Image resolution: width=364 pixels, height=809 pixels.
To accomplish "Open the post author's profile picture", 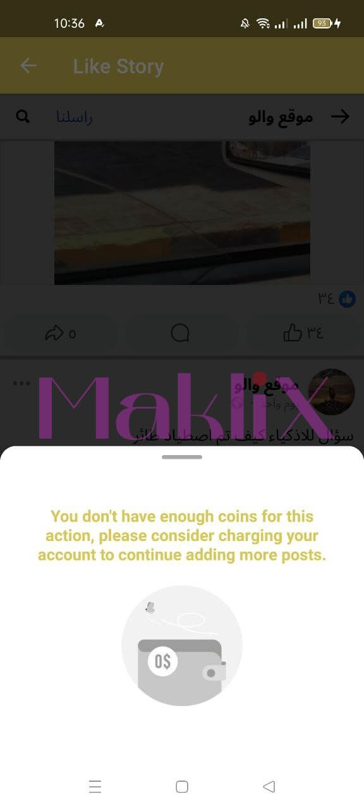I will (x=332, y=392).
